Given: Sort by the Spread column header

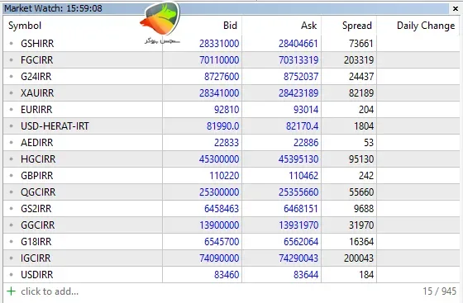Looking at the screenshot, I should pyautogui.click(x=356, y=26).
